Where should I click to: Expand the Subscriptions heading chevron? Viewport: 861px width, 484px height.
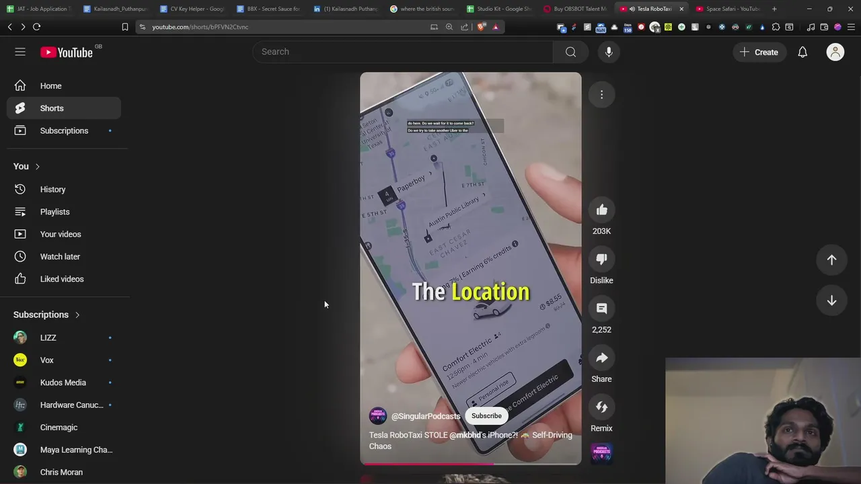(x=77, y=315)
